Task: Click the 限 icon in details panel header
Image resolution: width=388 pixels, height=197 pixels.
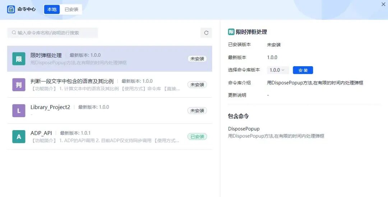Action: (231, 32)
